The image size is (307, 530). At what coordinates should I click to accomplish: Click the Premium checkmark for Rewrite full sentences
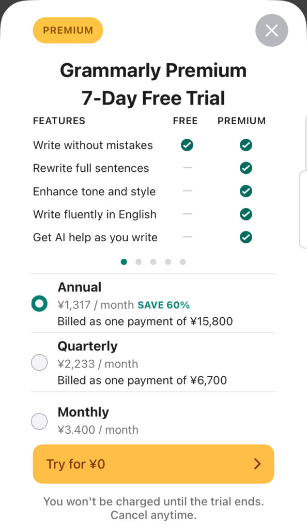pyautogui.click(x=246, y=168)
